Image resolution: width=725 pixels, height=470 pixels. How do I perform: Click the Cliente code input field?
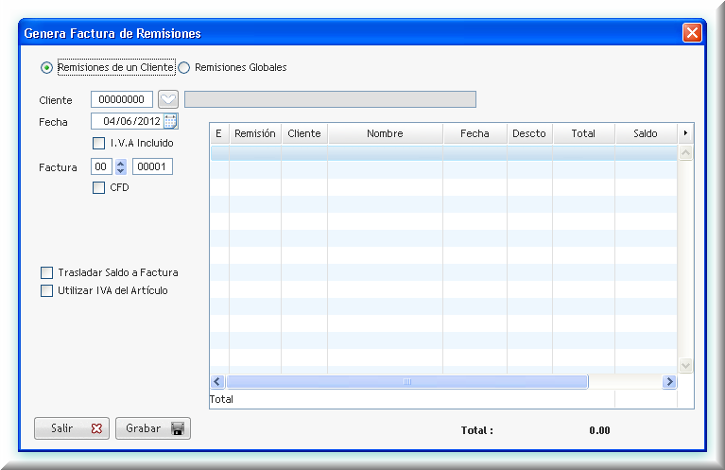click(x=122, y=99)
